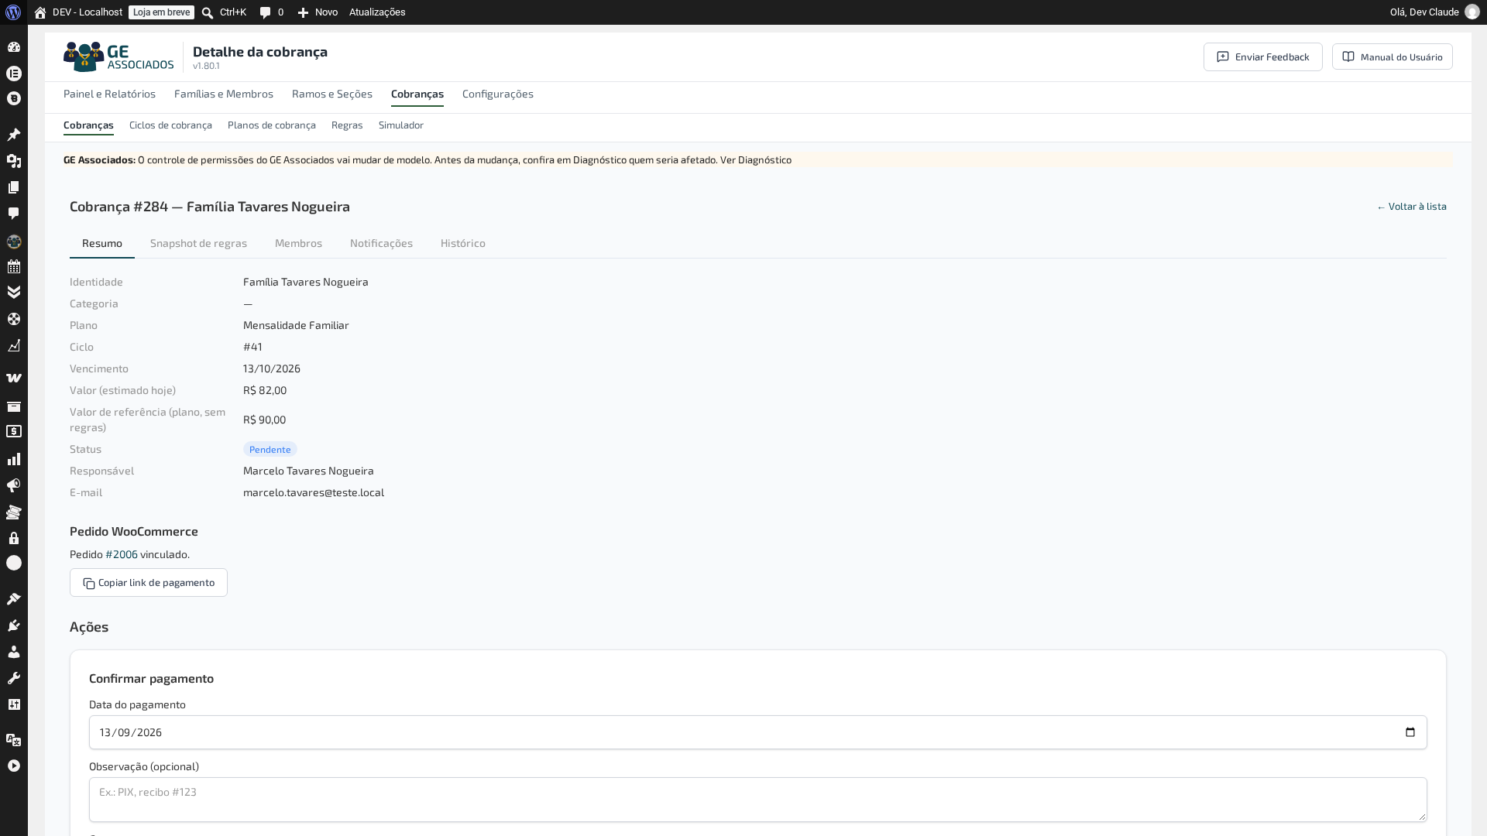The width and height of the screenshot is (1487, 836).
Task: Open Posts via the pushpin sidebar icon
Action: 14,135
